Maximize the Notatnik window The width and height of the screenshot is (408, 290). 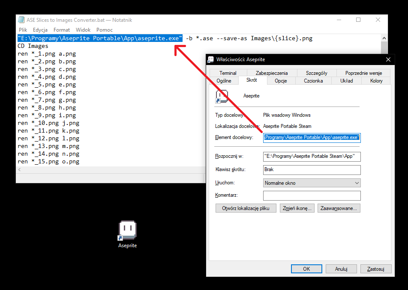358,20
